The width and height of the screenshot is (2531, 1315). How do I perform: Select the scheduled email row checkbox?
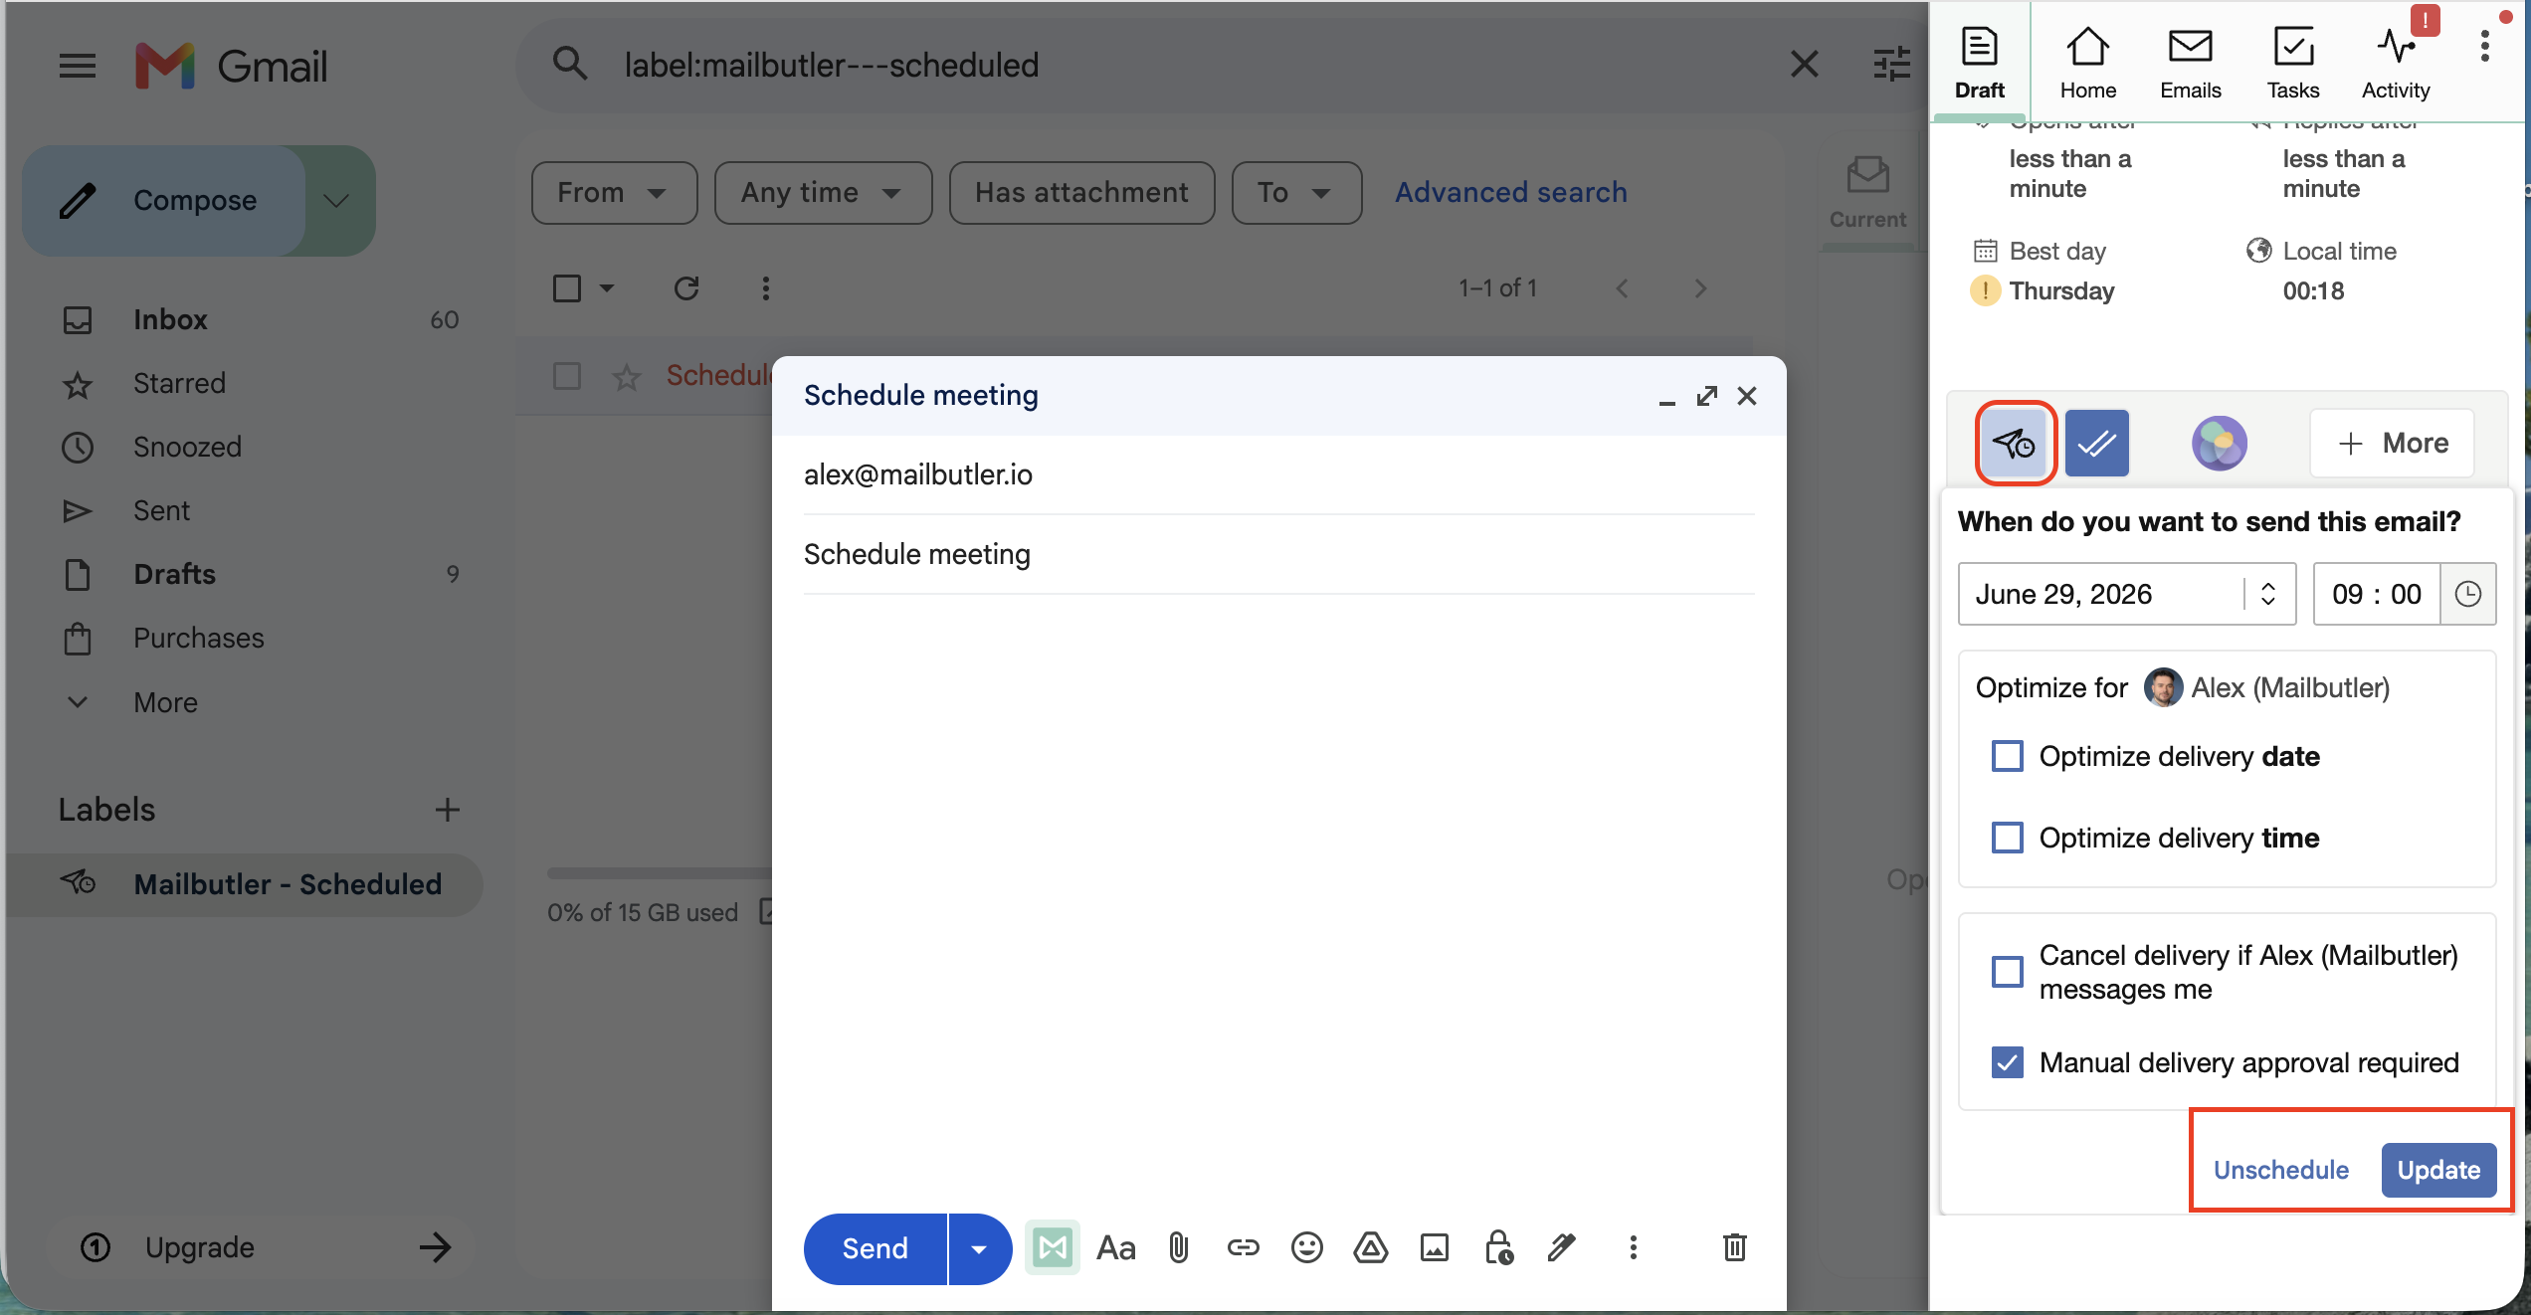[567, 377]
